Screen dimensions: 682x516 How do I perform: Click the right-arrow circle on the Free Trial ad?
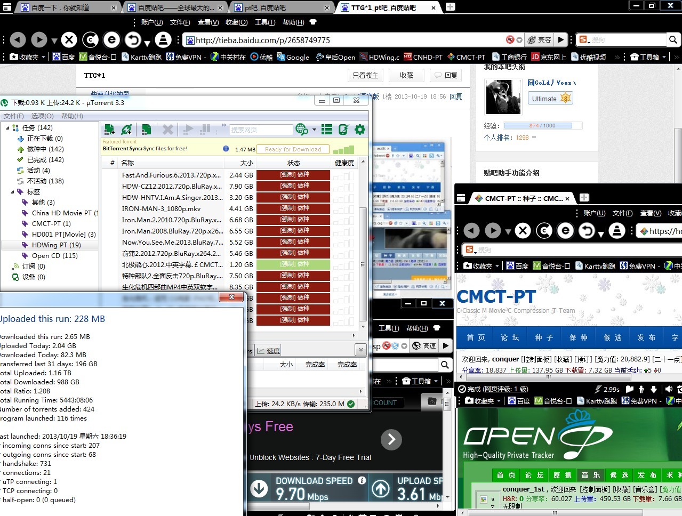pos(391,439)
